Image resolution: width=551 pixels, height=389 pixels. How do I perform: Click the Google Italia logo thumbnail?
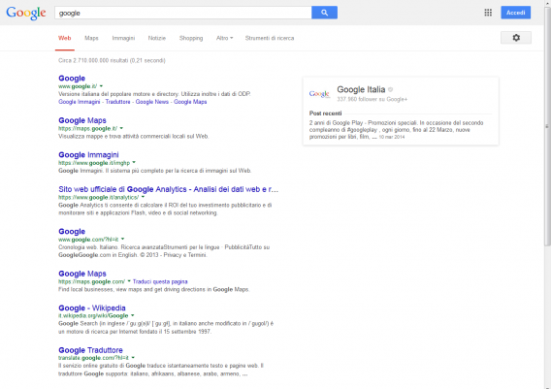pos(319,94)
